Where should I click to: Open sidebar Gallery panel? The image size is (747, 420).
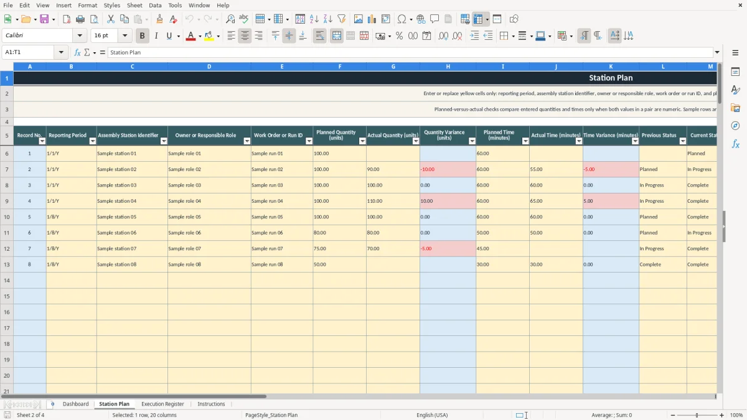735,108
